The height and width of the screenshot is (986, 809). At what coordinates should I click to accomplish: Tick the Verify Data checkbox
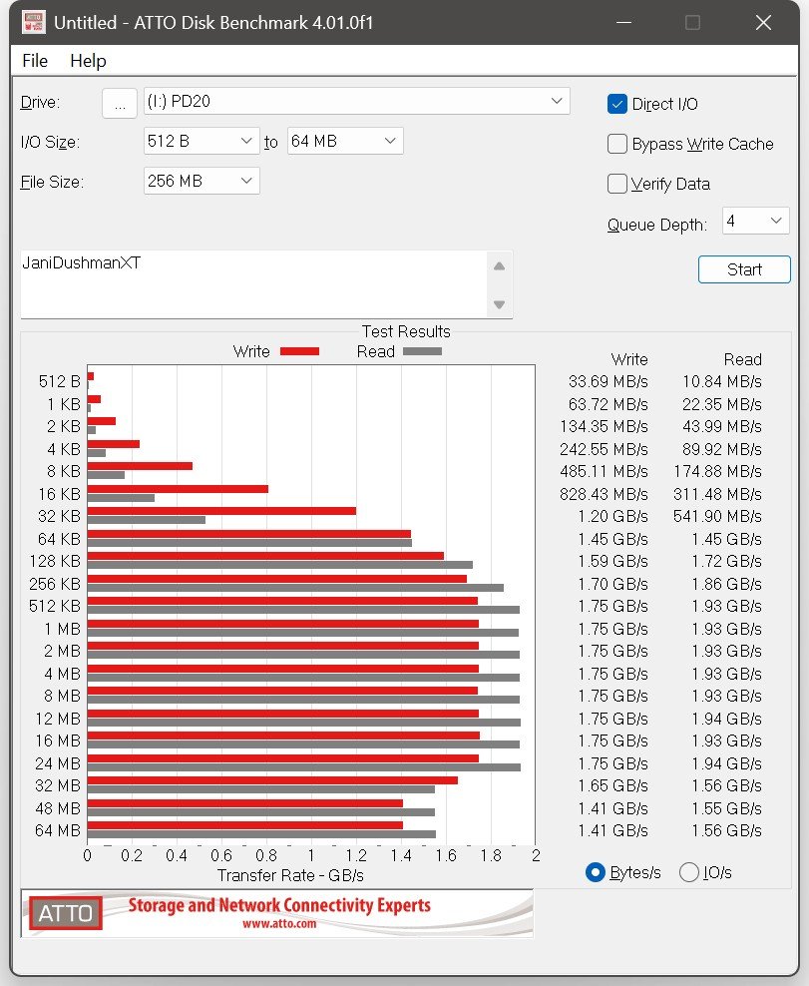pos(617,184)
